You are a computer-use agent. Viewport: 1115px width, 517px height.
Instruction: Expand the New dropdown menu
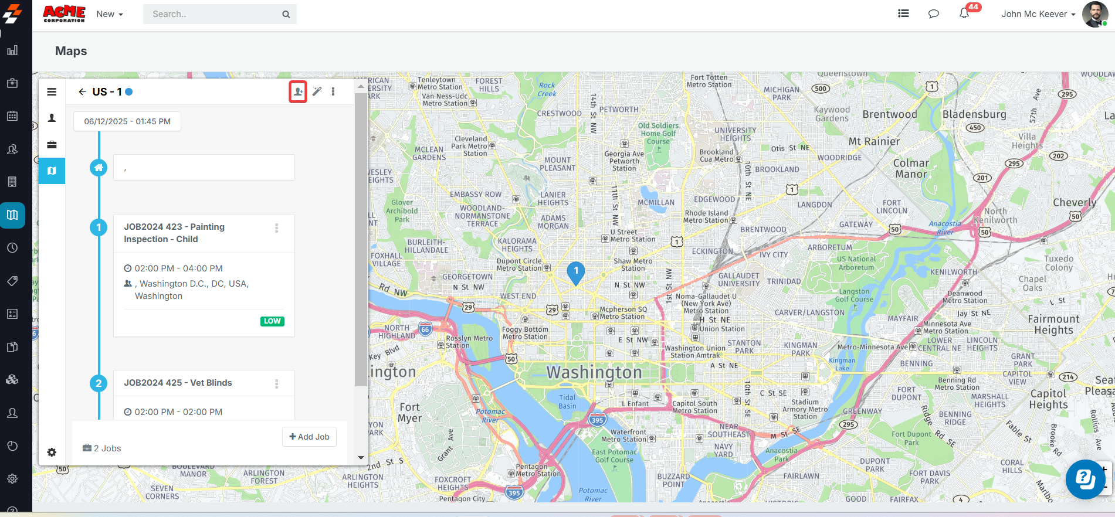(x=110, y=14)
